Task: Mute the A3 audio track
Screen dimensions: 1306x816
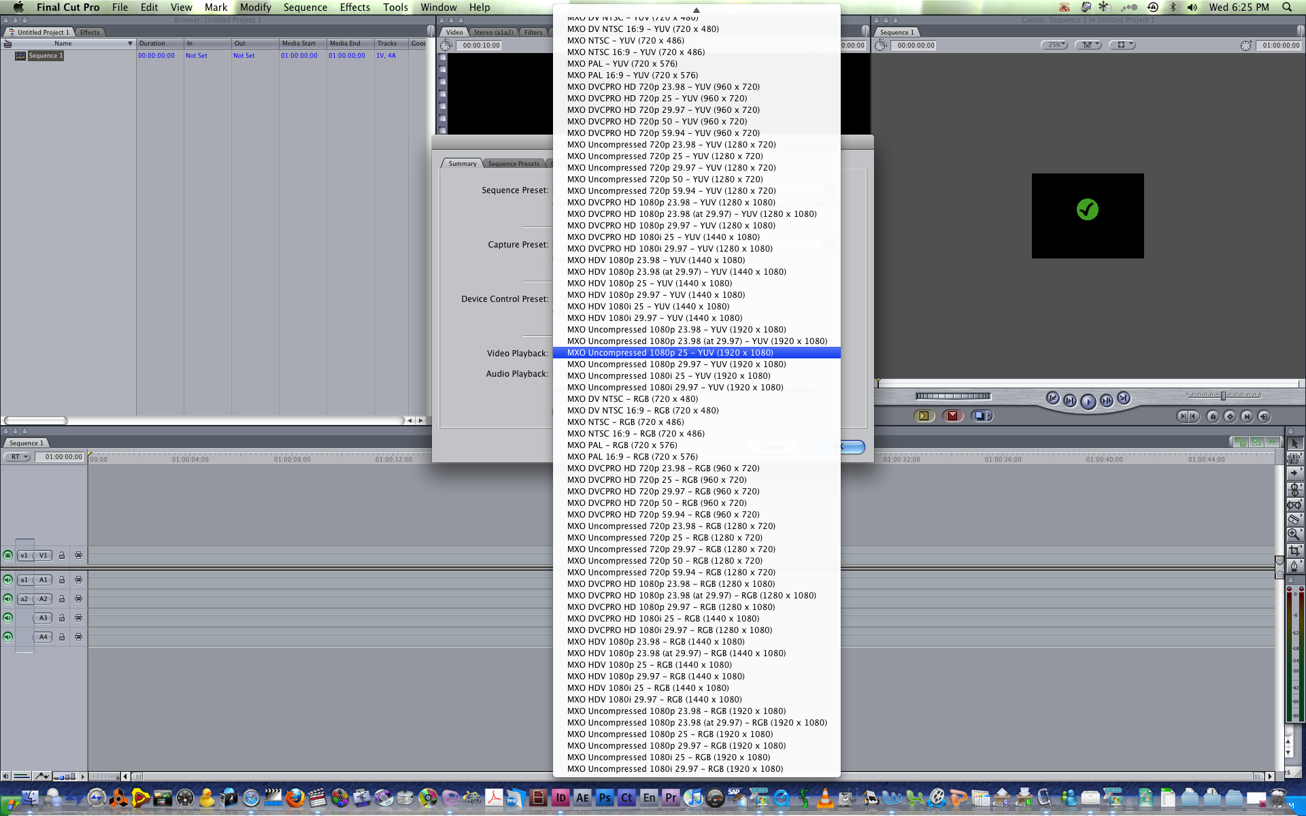Action: [x=8, y=618]
